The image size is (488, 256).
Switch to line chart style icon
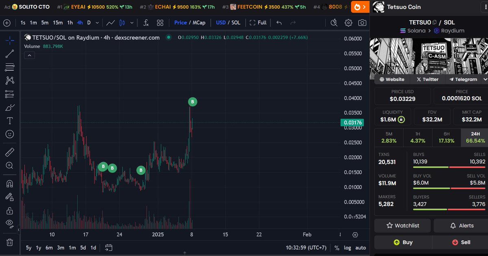(110, 23)
